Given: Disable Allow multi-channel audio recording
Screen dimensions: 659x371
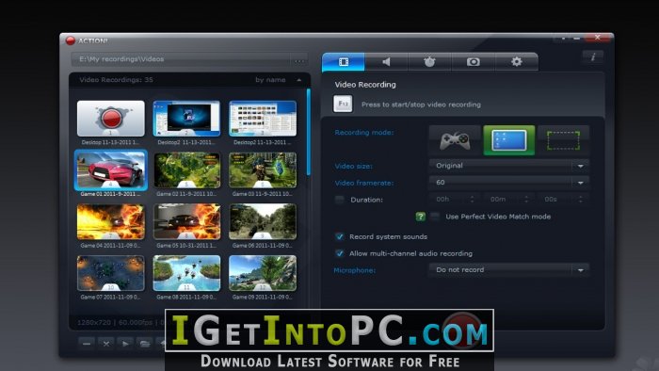Looking at the screenshot, I should [340, 253].
